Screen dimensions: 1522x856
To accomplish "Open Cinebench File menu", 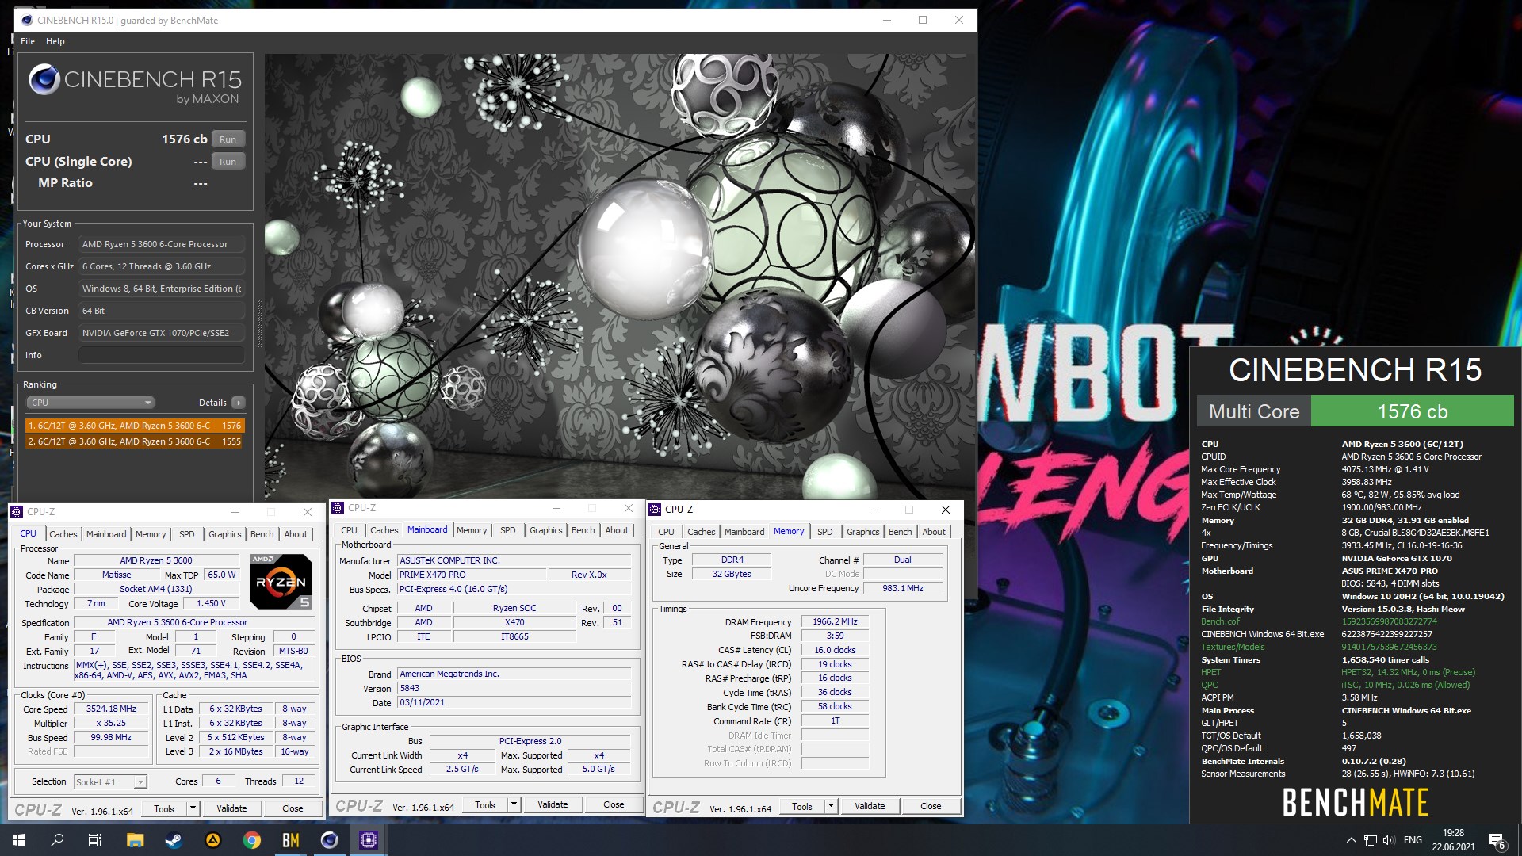I will click(x=28, y=41).
